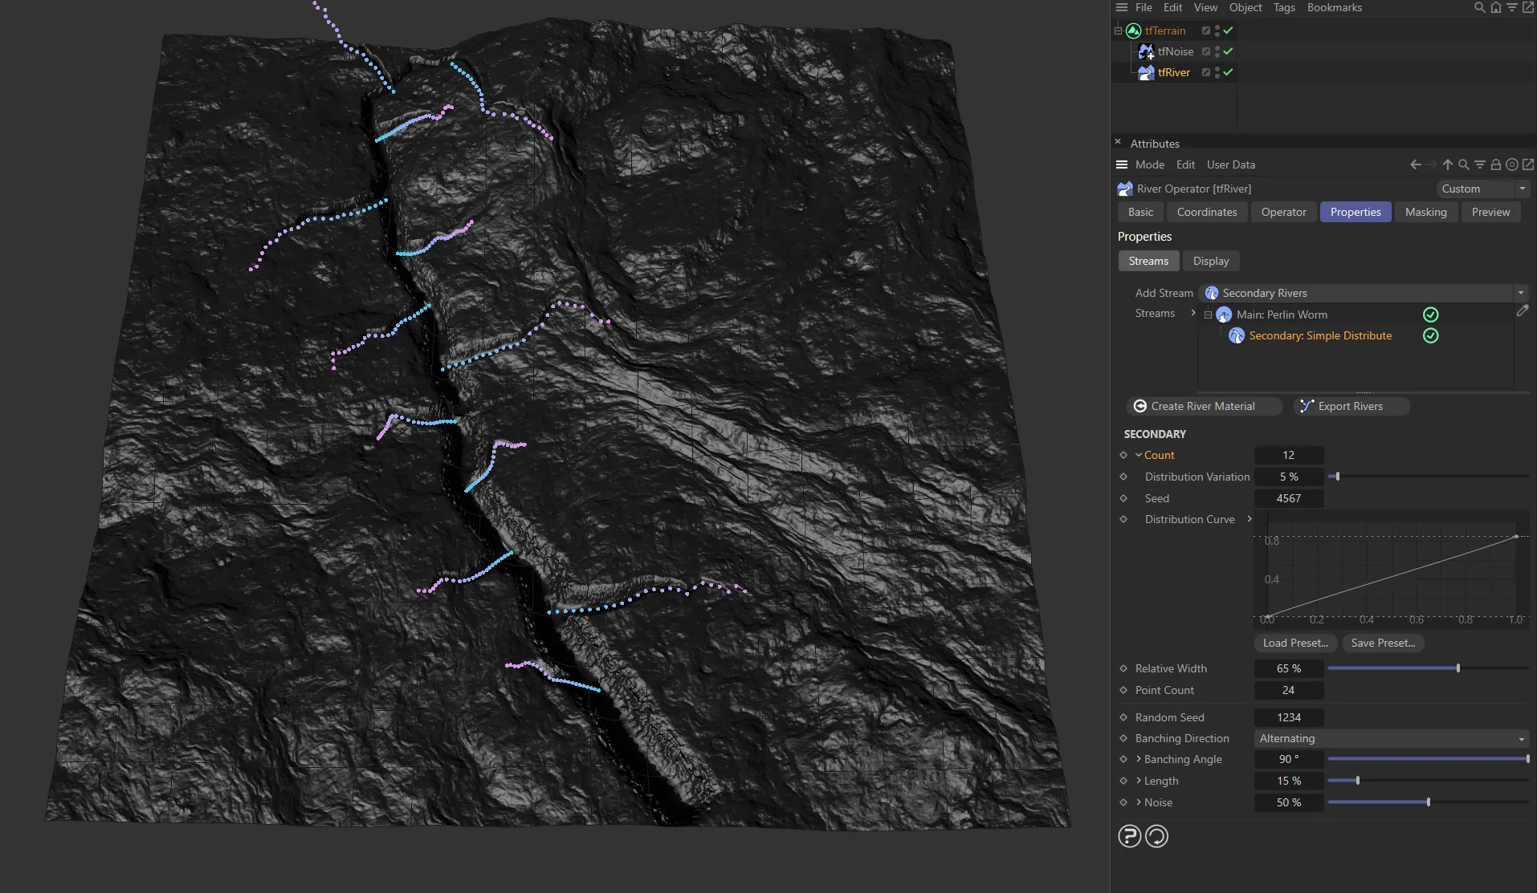The height and width of the screenshot is (893, 1537).
Task: Open the Add Stream Secondary Rivers dropdown
Action: 1363,293
